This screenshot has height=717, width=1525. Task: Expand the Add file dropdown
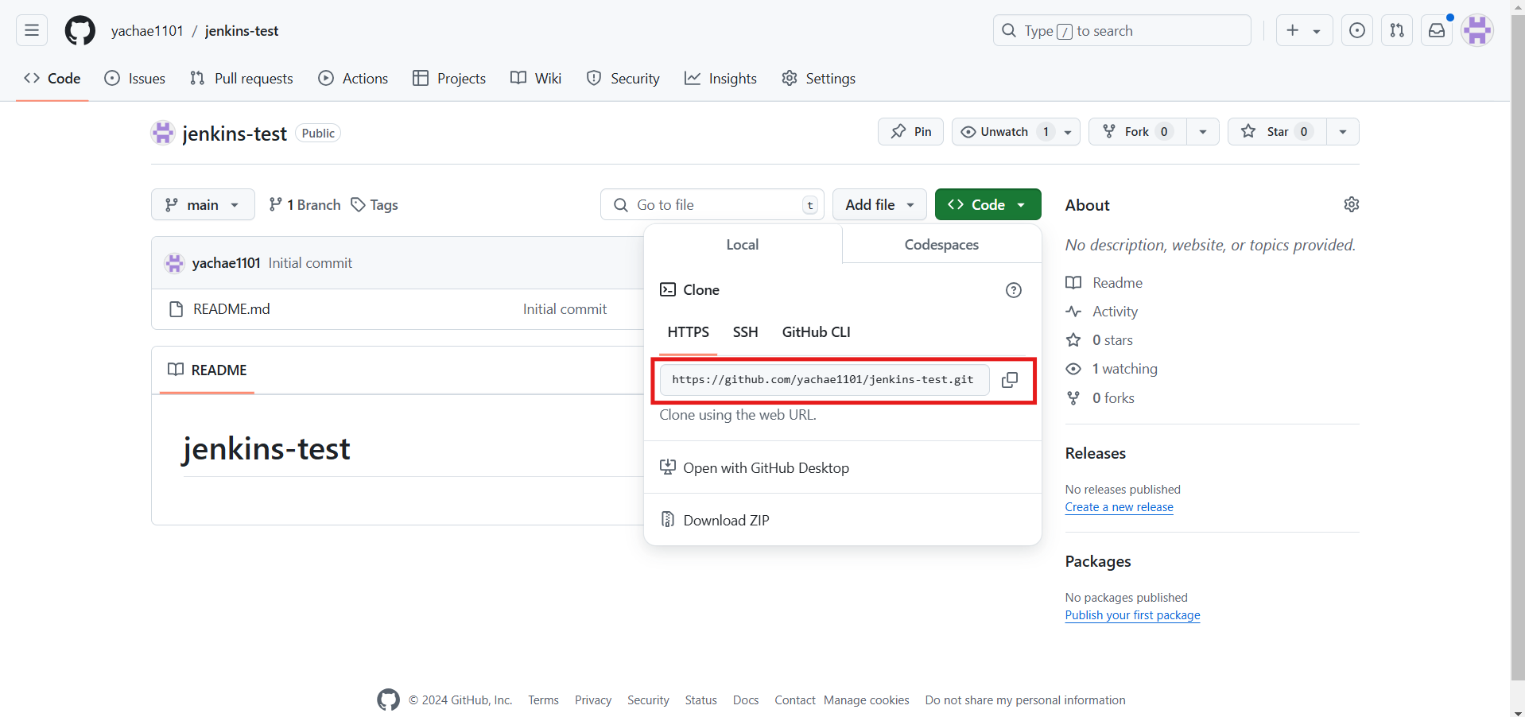pos(879,204)
